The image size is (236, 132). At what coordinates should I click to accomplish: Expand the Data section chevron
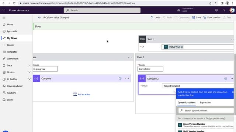click(29, 66)
